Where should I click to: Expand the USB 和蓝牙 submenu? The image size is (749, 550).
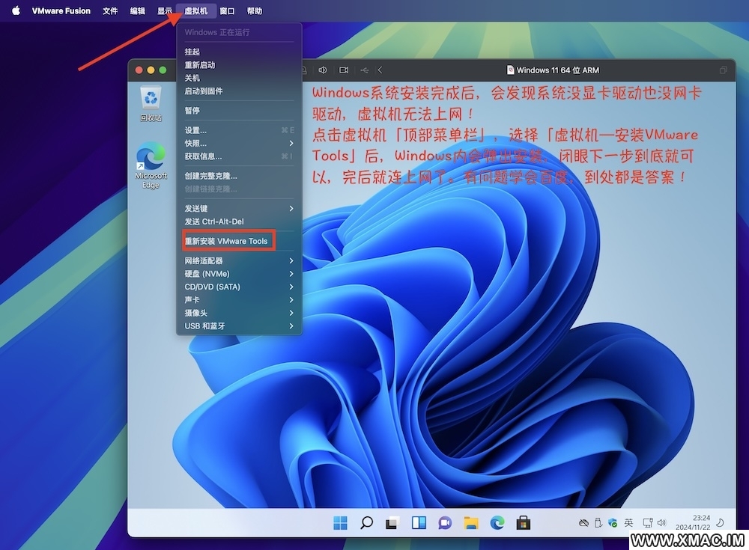coord(239,326)
